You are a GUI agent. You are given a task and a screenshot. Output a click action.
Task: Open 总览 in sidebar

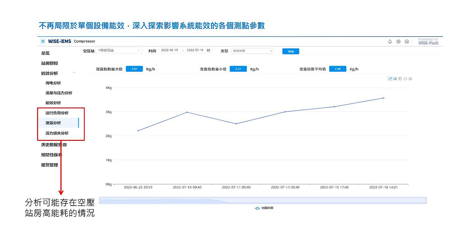tap(45, 53)
